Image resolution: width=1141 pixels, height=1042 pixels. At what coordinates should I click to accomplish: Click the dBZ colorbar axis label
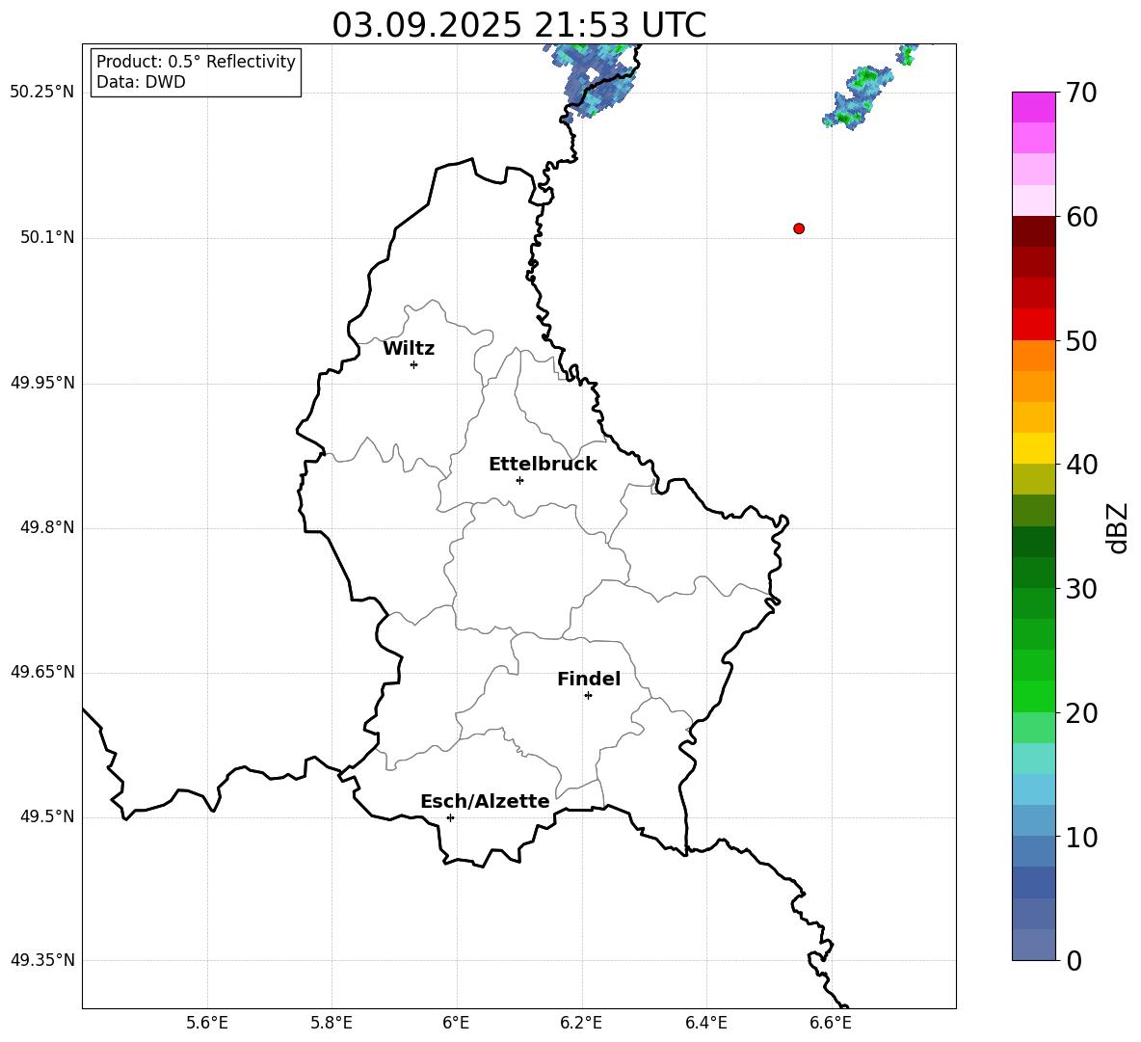click(1118, 527)
